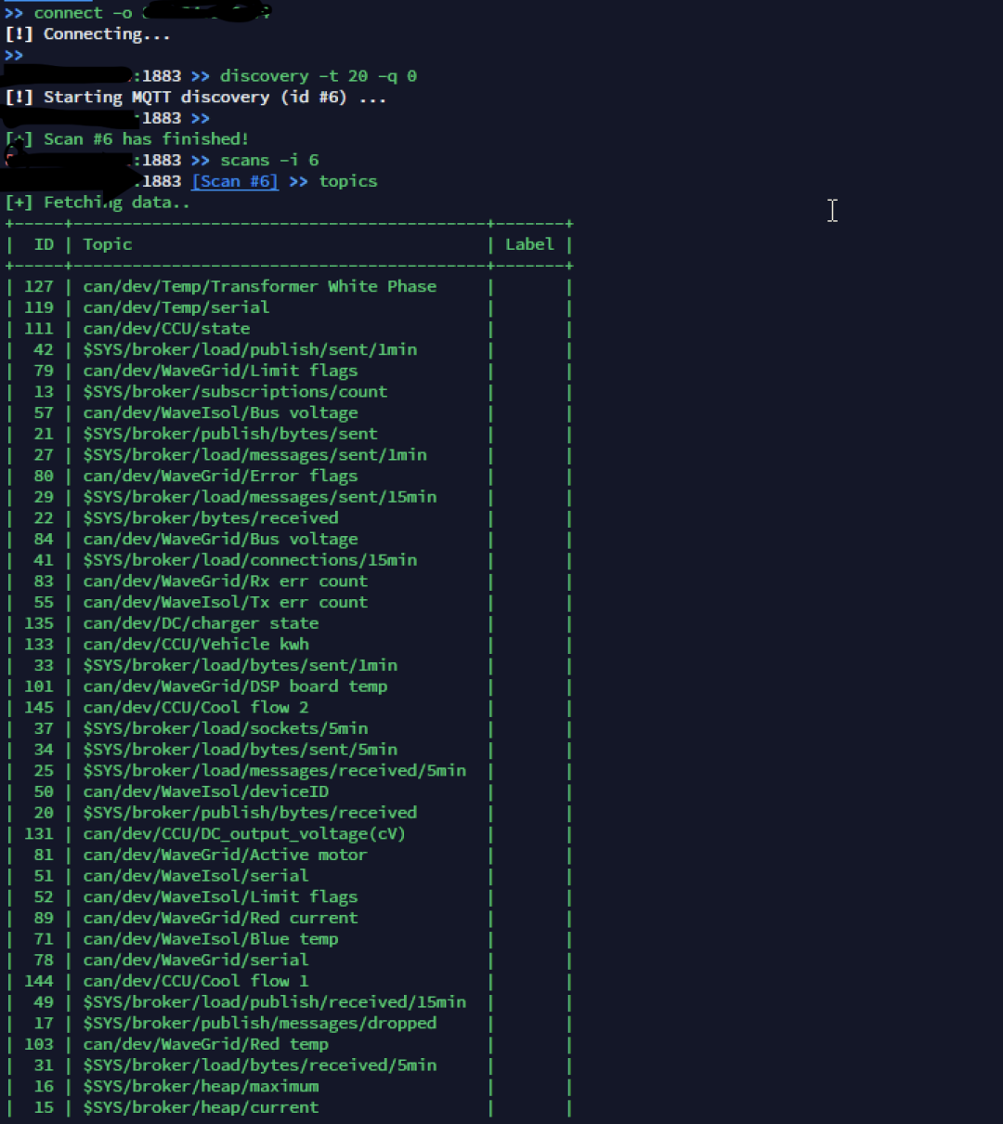
Task: Select the $SYS/broker/subscriptions/count topic
Action: [x=235, y=392]
